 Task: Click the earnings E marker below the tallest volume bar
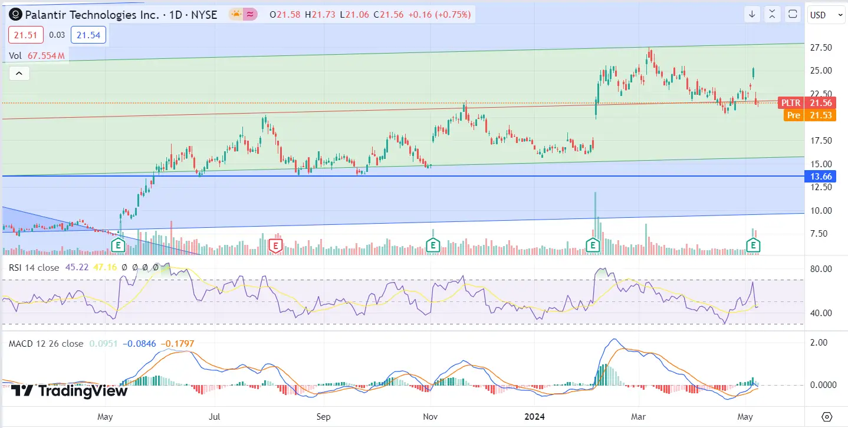tap(592, 244)
